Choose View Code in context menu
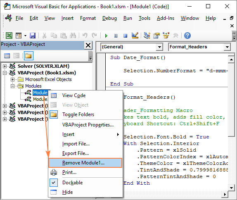 tap(85, 95)
